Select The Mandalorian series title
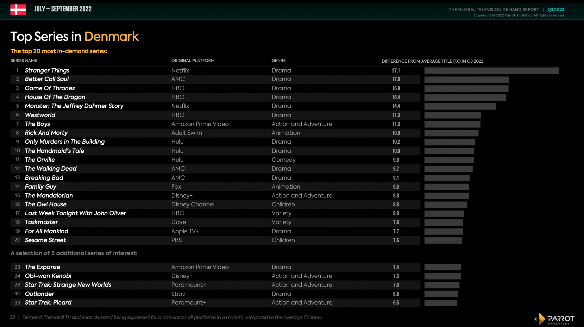 [x=49, y=195]
